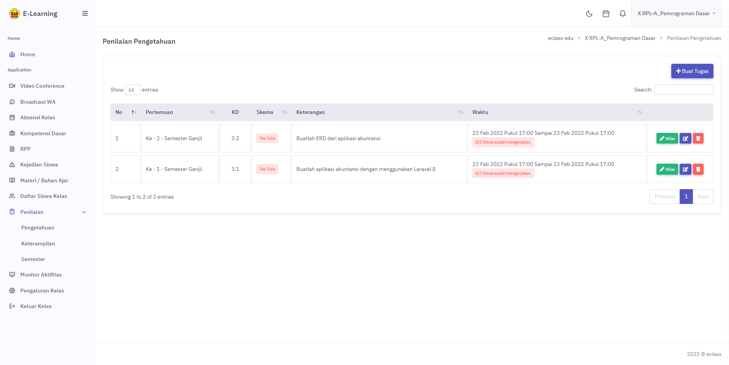Open notifications bell icon
The image size is (729, 365).
click(x=623, y=14)
